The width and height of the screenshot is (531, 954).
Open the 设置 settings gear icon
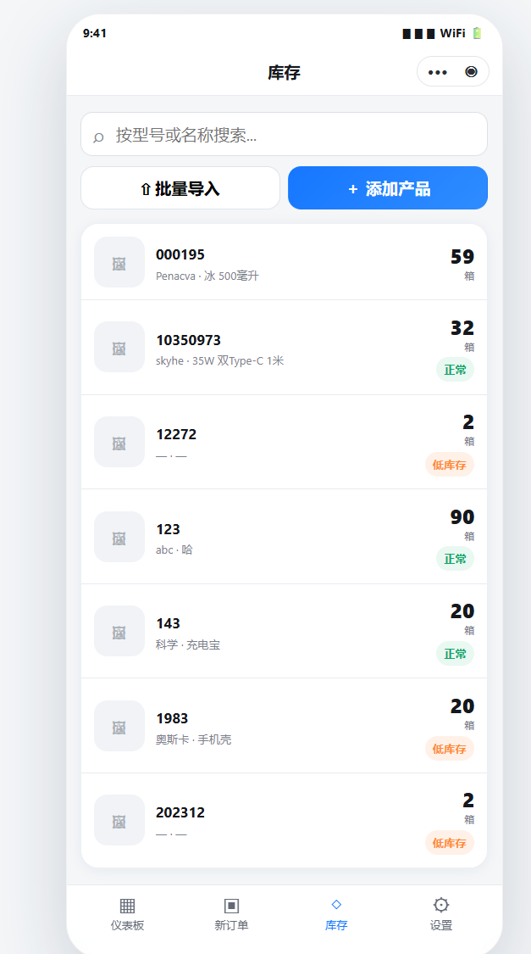[x=441, y=905]
